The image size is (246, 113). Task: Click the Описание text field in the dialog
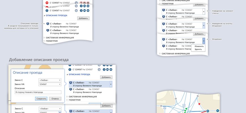38,92
